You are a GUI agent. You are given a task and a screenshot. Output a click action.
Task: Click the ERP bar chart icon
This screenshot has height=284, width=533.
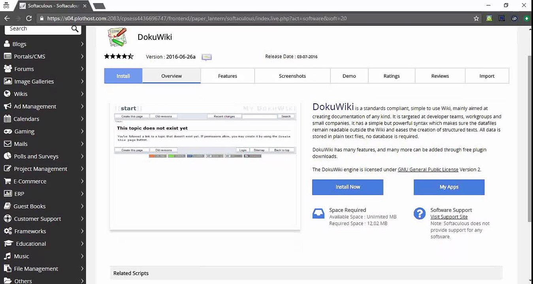[7, 194]
